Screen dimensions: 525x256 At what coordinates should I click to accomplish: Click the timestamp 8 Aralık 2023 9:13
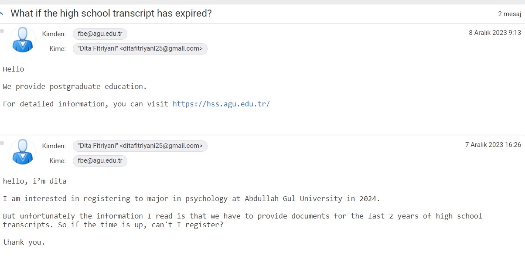tap(495, 33)
